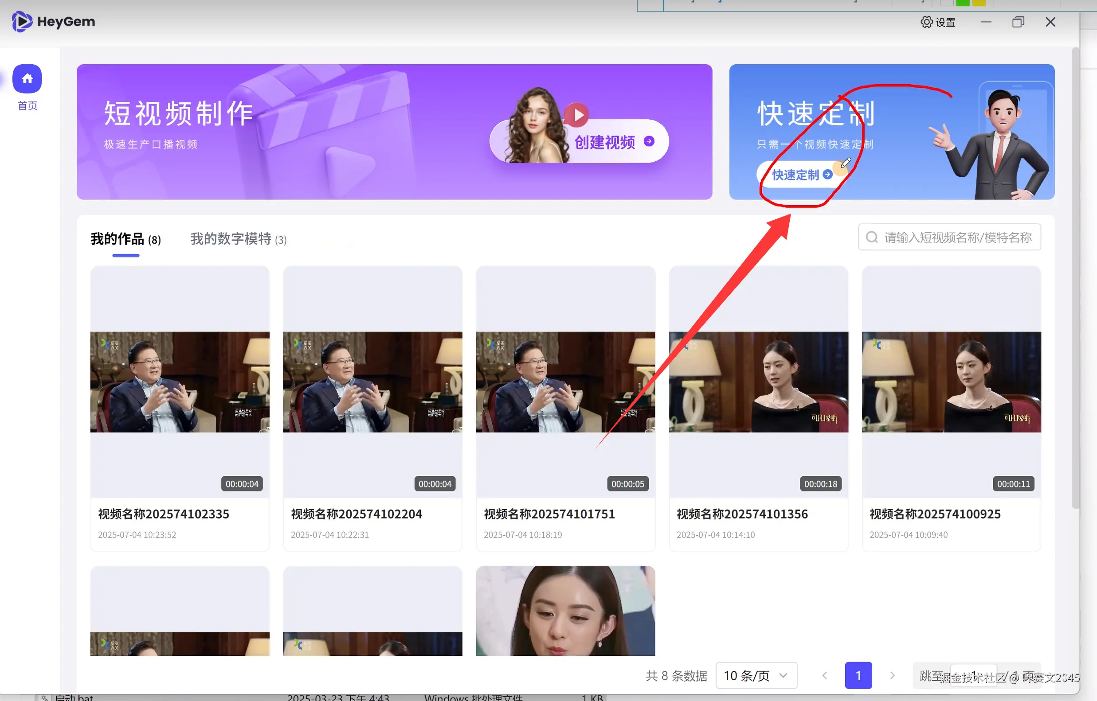1097x701 pixels.
Task: Focus the video name search field
Action: 957,237
